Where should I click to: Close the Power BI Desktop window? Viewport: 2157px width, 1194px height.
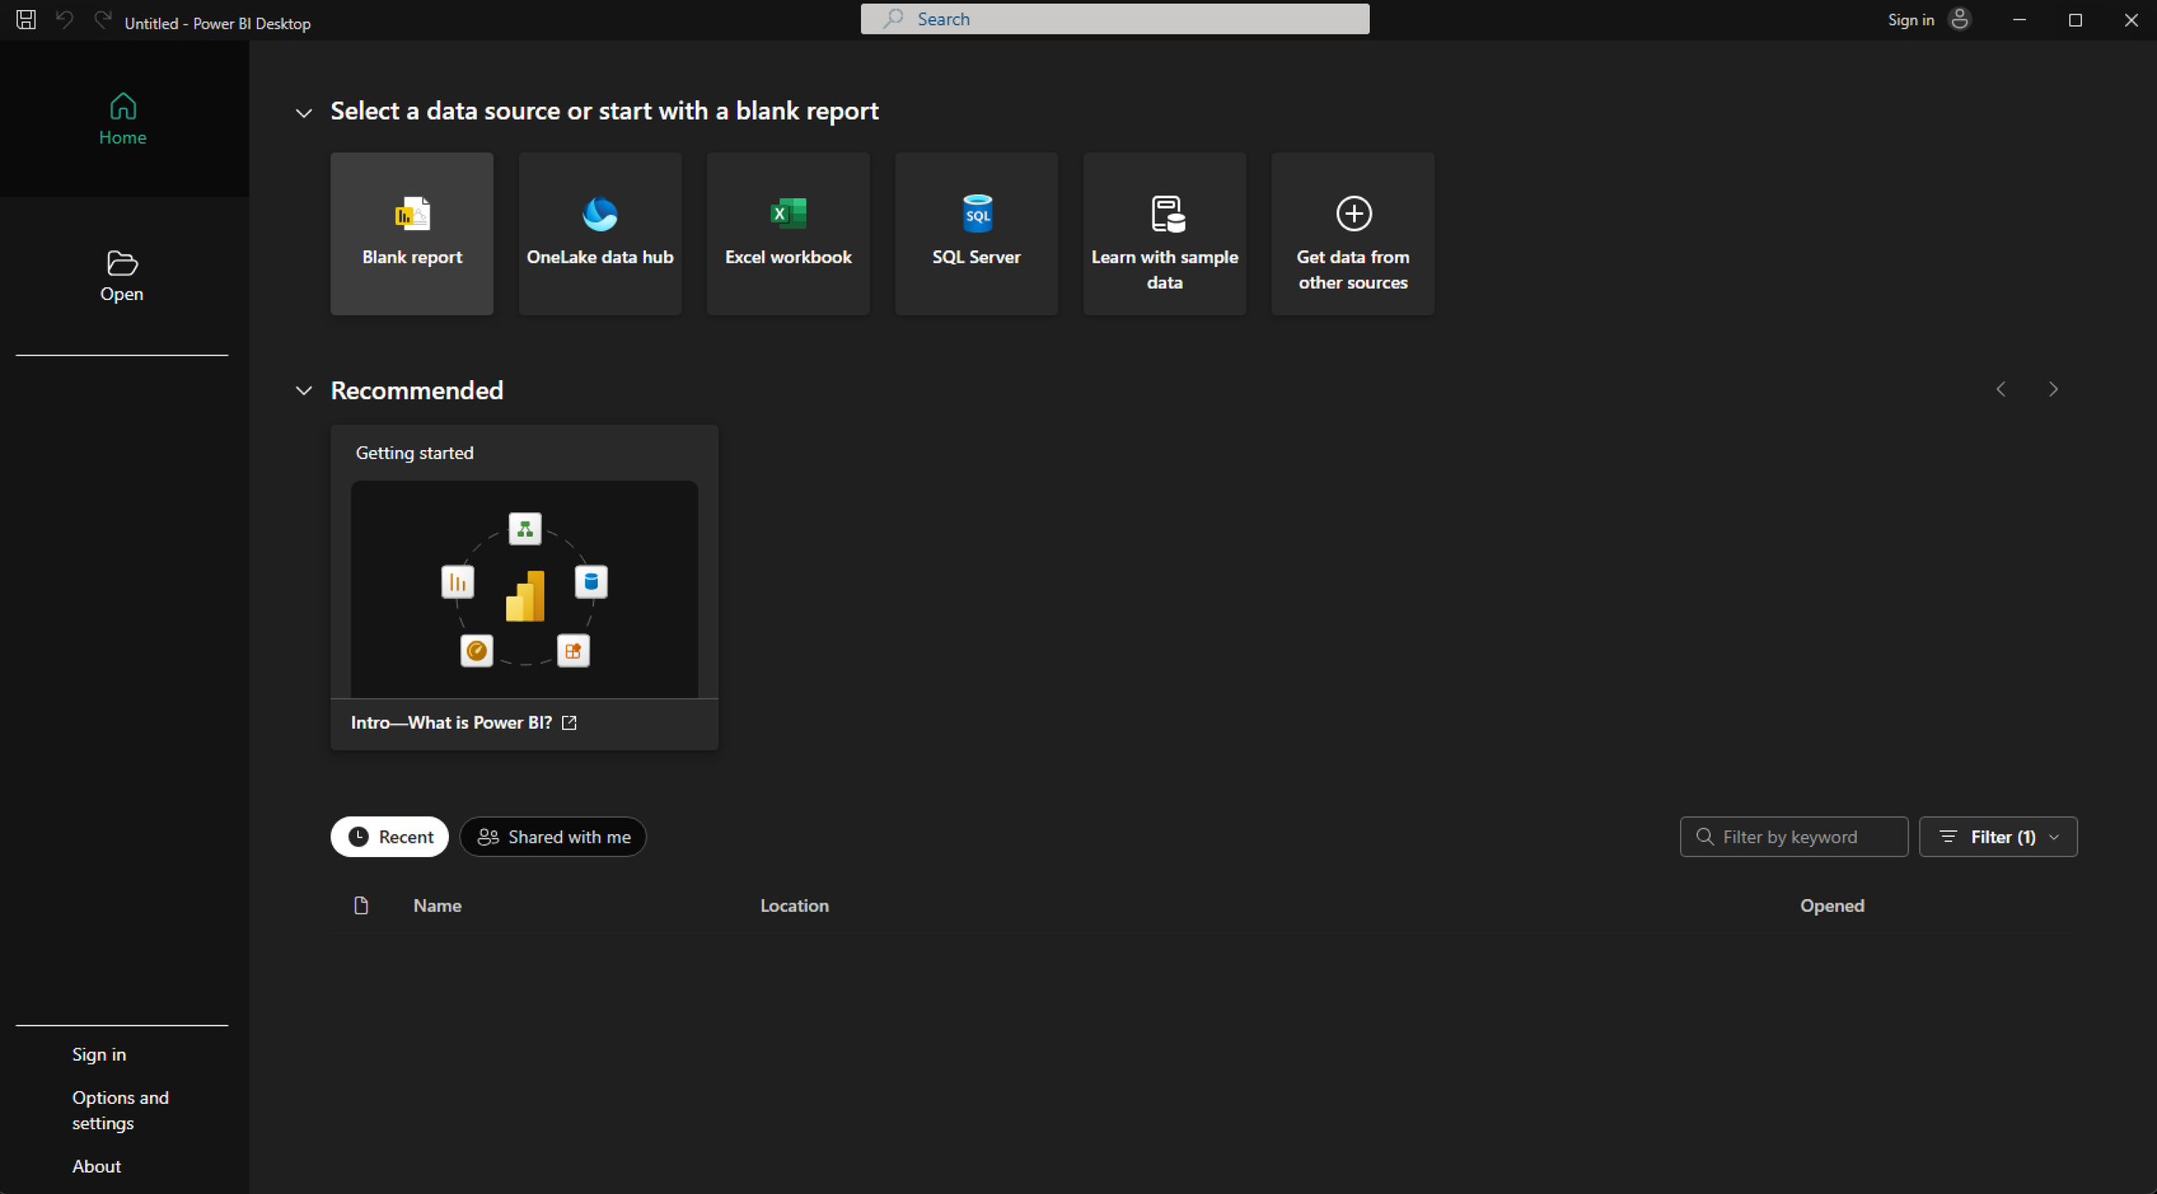[x=2131, y=19]
